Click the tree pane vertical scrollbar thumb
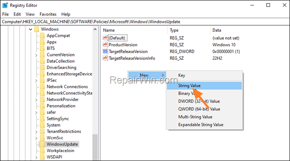Image resolution: width=290 pixels, height=161 pixels. click(x=95, y=147)
